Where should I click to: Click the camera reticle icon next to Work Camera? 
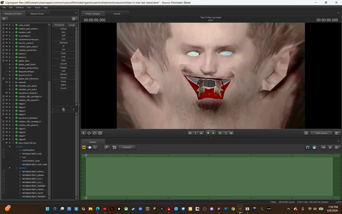(306, 133)
